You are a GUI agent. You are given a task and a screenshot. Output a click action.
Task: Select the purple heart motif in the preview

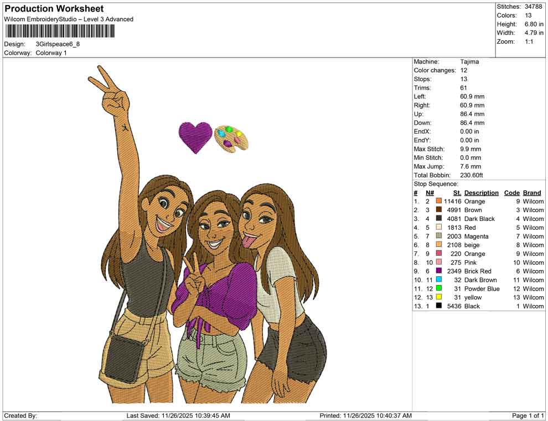coord(194,135)
